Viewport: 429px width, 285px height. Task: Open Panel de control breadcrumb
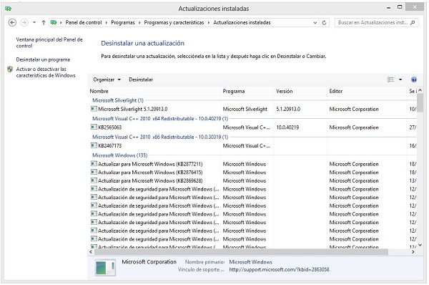pyautogui.click(x=84, y=22)
